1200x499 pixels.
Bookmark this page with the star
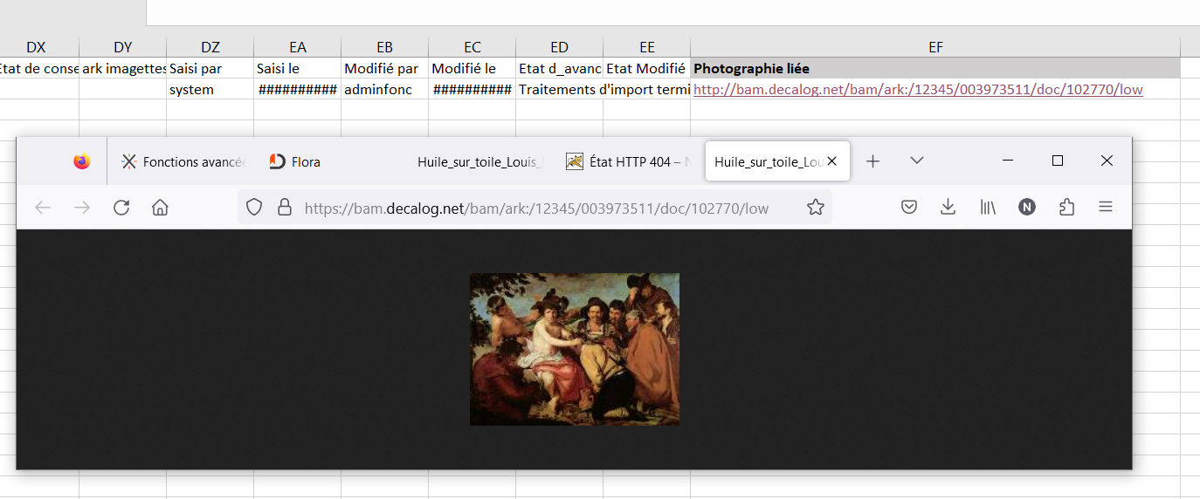point(815,208)
